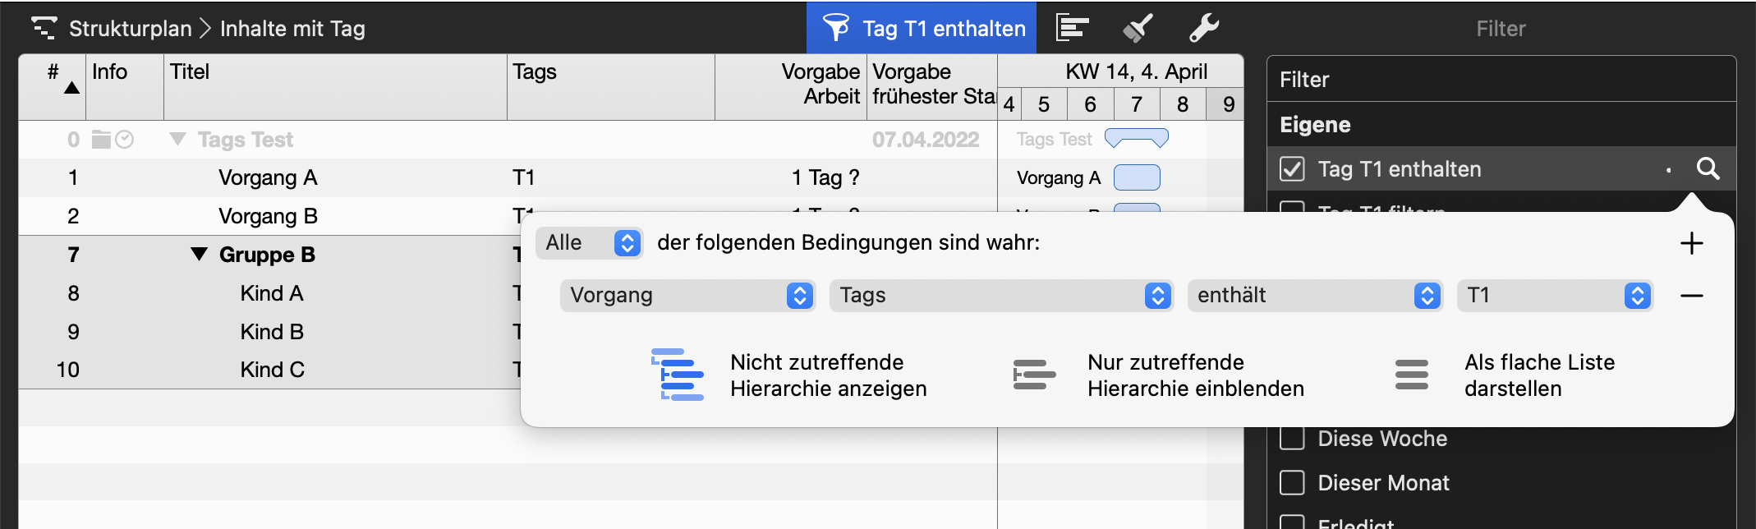Uncheck the Tag T1 enthalten filter
This screenshot has width=1756, height=529.
(x=1292, y=169)
